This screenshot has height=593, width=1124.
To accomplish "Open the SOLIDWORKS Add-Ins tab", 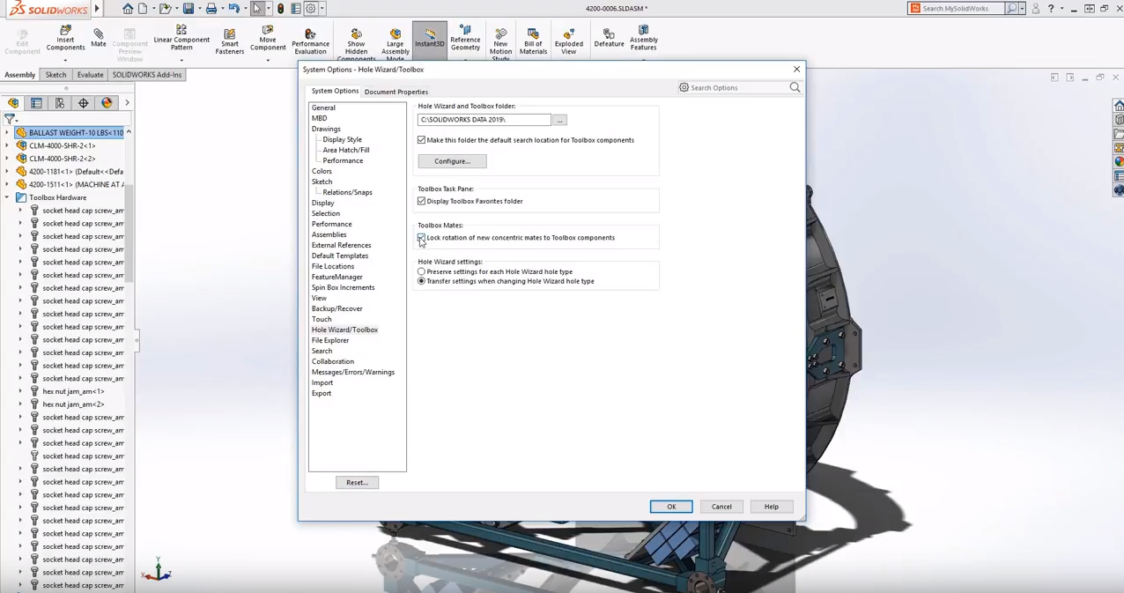I will point(147,75).
